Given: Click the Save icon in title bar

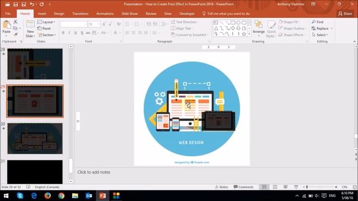Looking at the screenshot, I should [x=16, y=4].
